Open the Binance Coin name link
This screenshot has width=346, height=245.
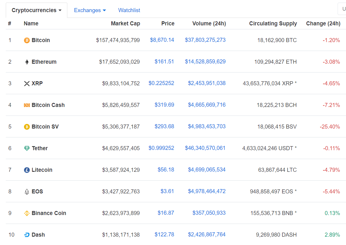click(49, 213)
